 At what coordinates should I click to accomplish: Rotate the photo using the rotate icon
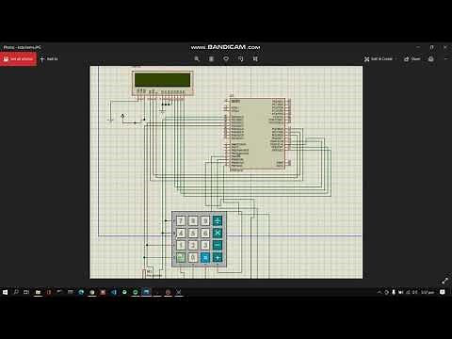[241, 59]
